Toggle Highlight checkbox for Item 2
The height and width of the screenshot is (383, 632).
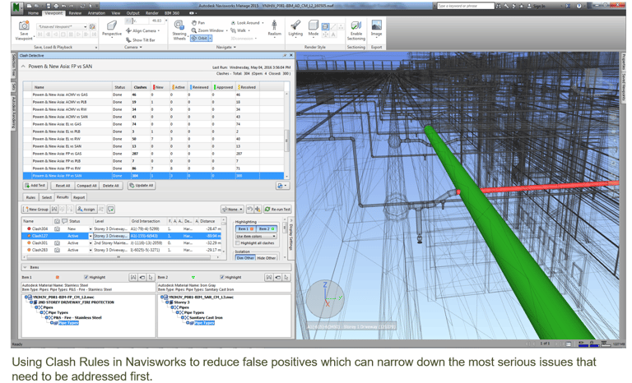[222, 277]
